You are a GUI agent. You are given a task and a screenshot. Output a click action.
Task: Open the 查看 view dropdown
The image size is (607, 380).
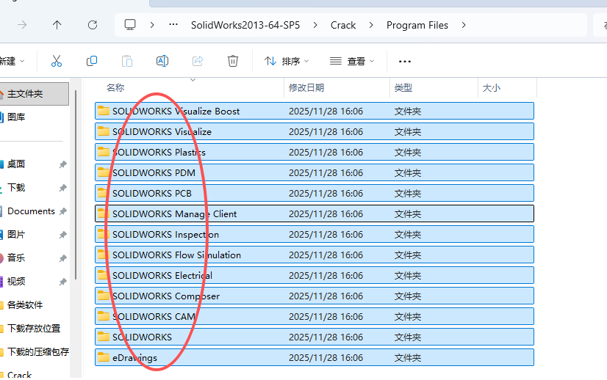[x=352, y=61]
